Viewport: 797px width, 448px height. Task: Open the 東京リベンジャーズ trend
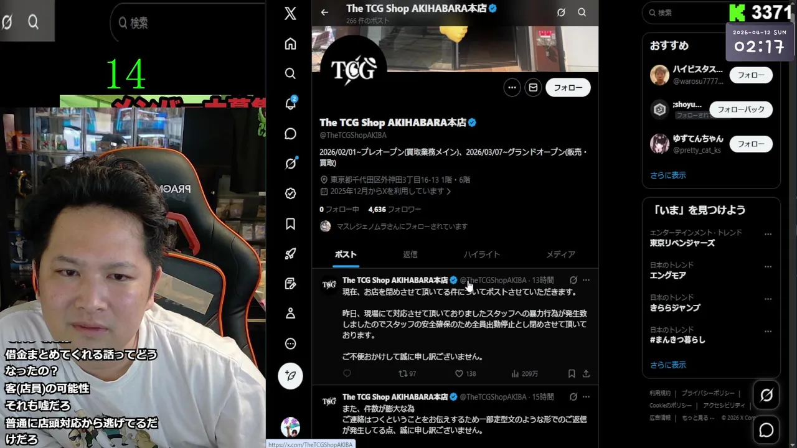coord(682,243)
